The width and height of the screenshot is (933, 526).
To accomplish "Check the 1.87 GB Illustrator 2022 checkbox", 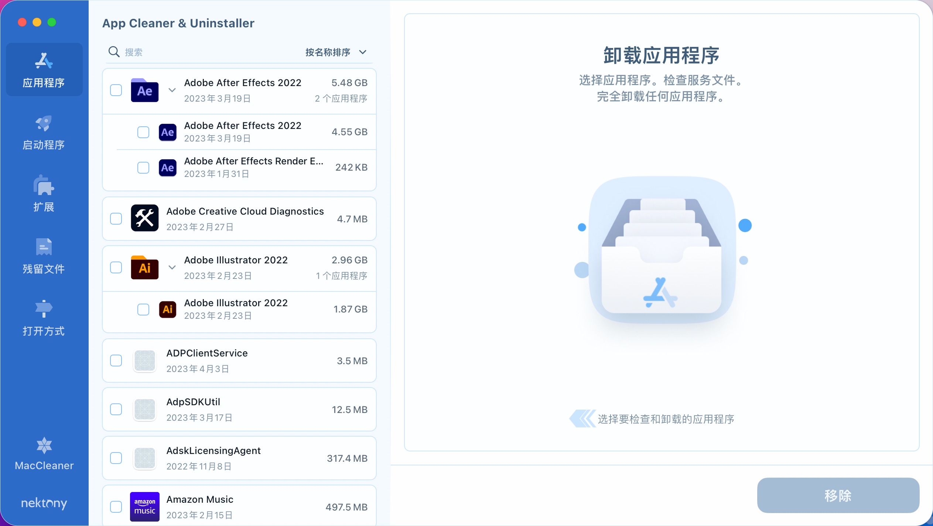I will [x=143, y=310].
